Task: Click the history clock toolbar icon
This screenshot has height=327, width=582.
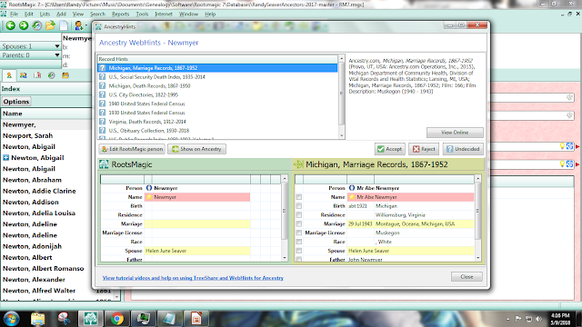Action: point(36,25)
